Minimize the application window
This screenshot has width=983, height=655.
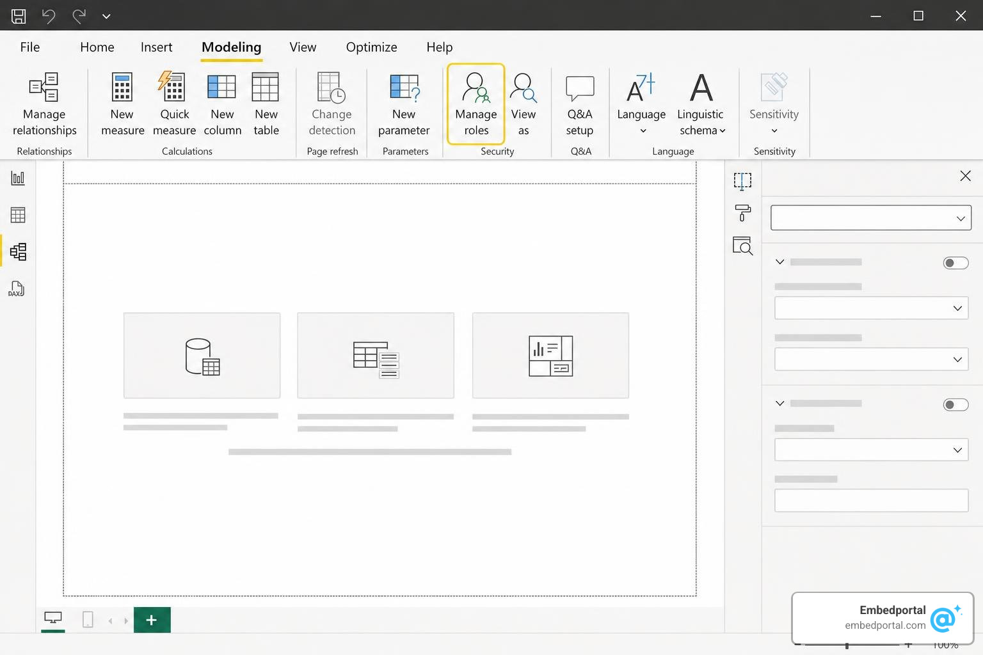pyautogui.click(x=876, y=16)
